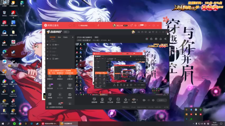
Task: Open the 视频连麦 (video co-stream) tool
Action: [x=50, y=87]
